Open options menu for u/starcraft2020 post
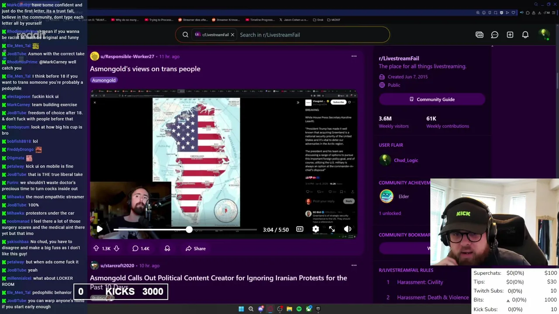This screenshot has width=559, height=314. 354,265
